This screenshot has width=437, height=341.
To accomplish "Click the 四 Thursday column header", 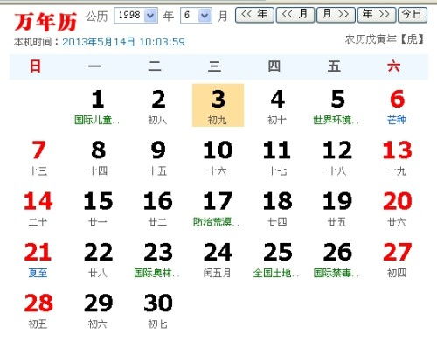I will 274,66.
